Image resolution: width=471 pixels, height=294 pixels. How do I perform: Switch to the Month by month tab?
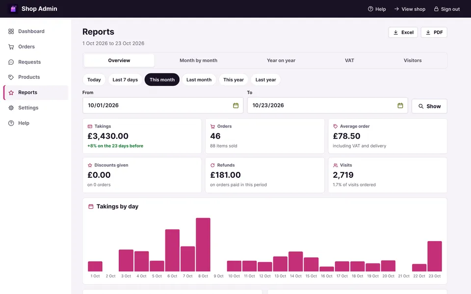pos(198,60)
